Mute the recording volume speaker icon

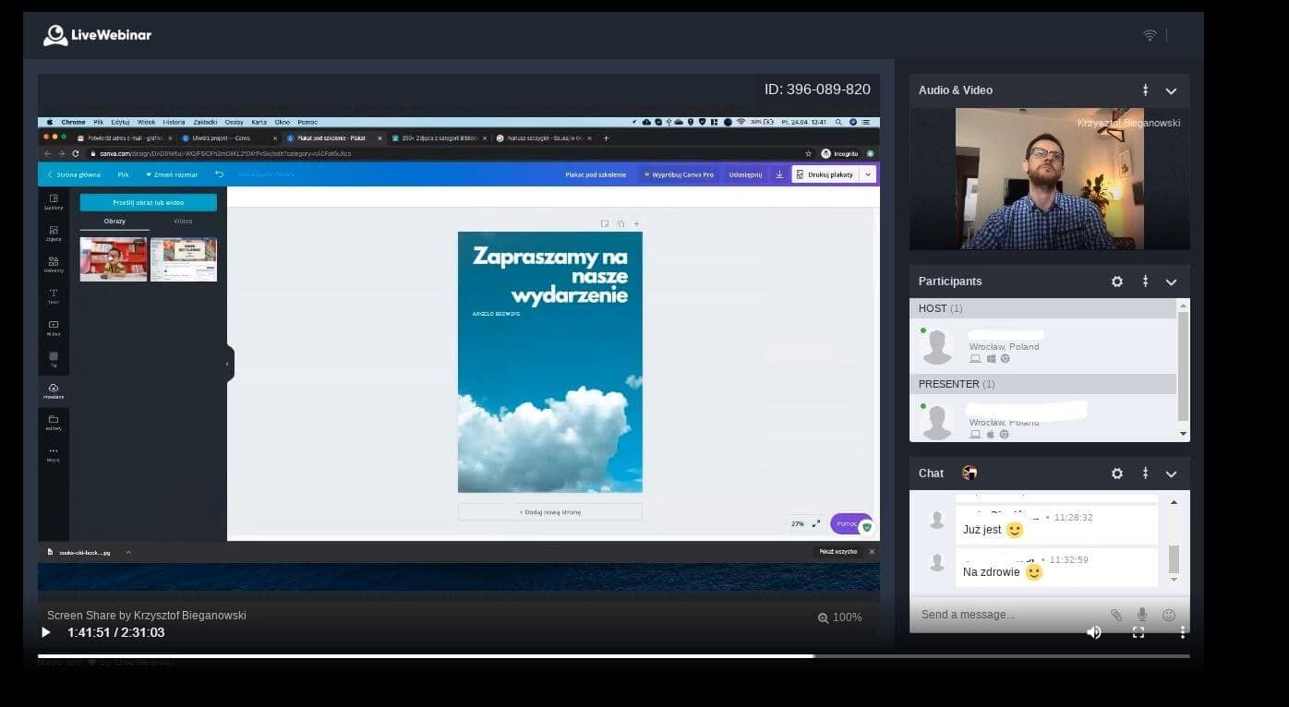tap(1093, 632)
